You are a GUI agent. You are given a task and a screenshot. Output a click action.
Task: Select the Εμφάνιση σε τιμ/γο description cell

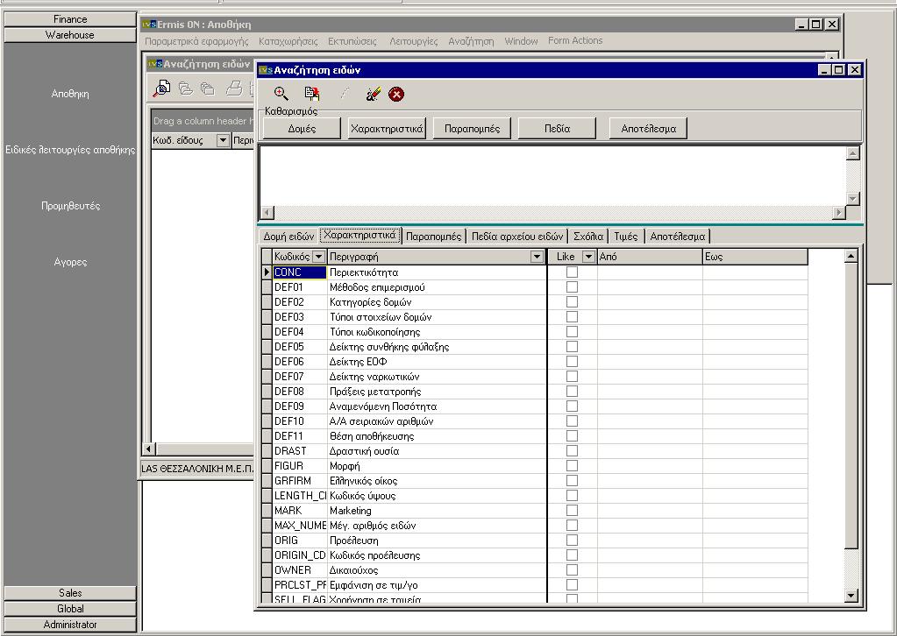point(437,584)
